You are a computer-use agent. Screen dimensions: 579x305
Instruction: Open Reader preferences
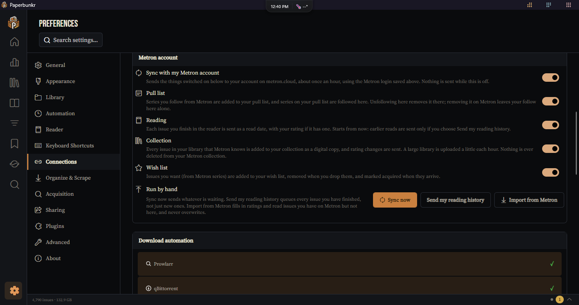(73, 130)
